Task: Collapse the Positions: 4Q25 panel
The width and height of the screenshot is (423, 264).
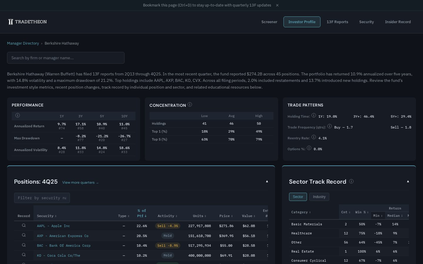Action: [x=267, y=181]
